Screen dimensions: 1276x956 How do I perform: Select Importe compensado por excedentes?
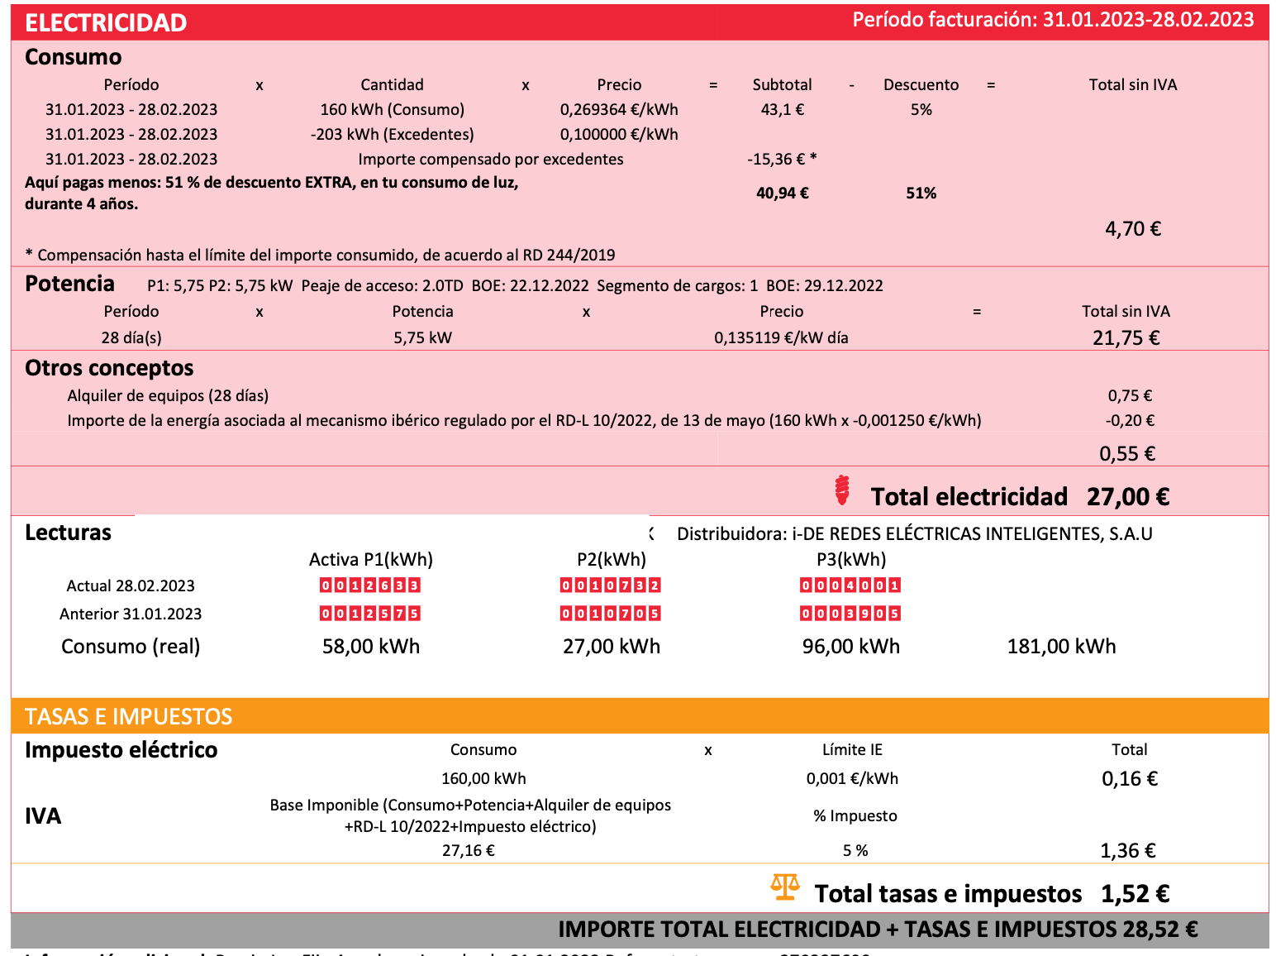coord(491,159)
